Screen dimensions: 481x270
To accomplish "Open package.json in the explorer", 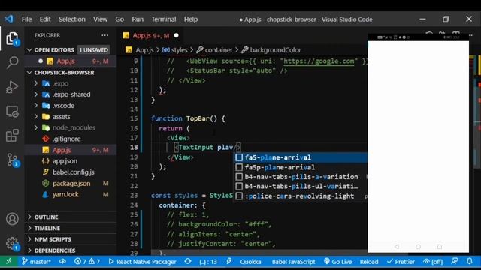I will click(x=71, y=183).
